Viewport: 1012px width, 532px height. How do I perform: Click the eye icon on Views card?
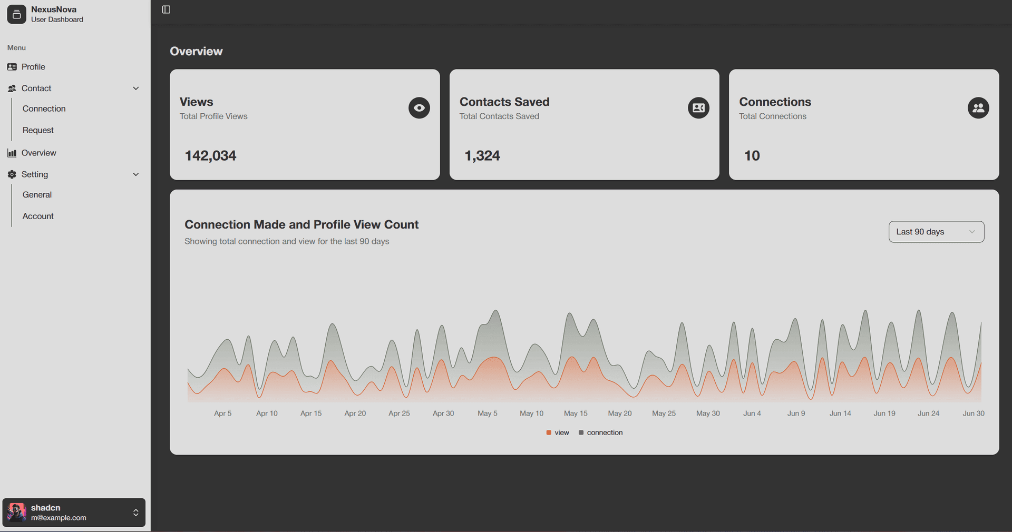coord(419,108)
